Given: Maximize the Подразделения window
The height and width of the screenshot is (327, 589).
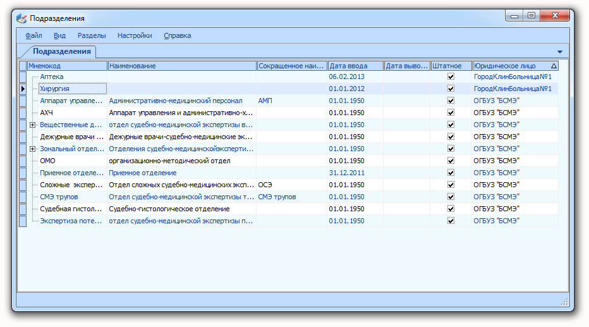Looking at the screenshot, I should (x=531, y=15).
